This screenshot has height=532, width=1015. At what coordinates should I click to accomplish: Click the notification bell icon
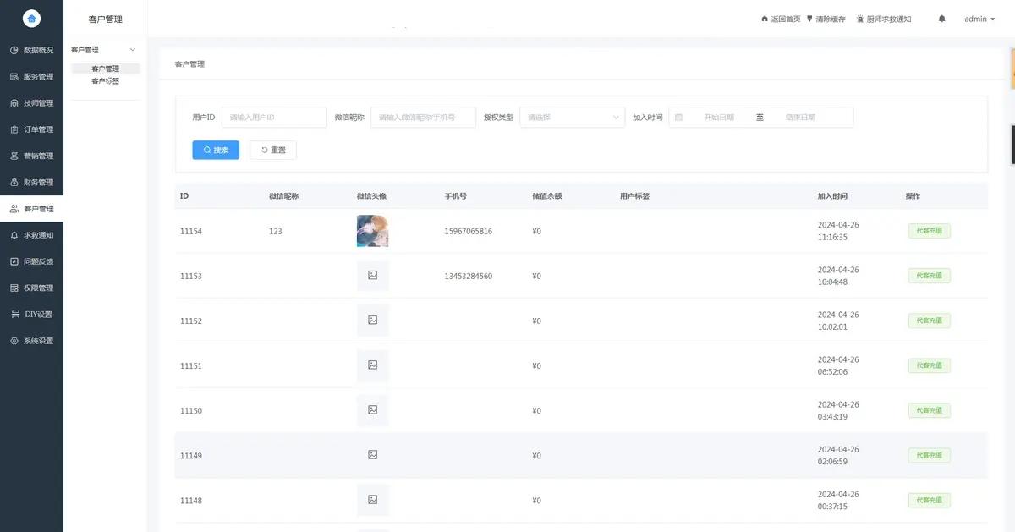pyautogui.click(x=942, y=19)
